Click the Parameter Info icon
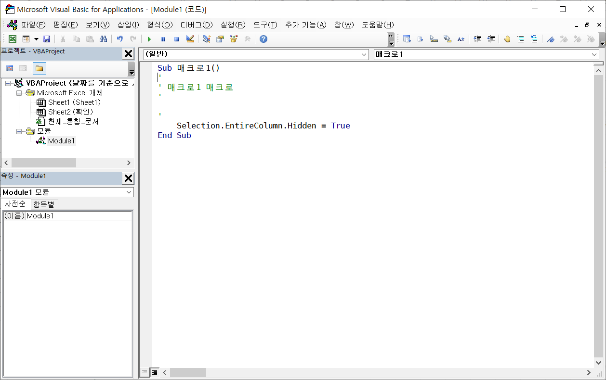This screenshot has width=606, height=380. 447,39
